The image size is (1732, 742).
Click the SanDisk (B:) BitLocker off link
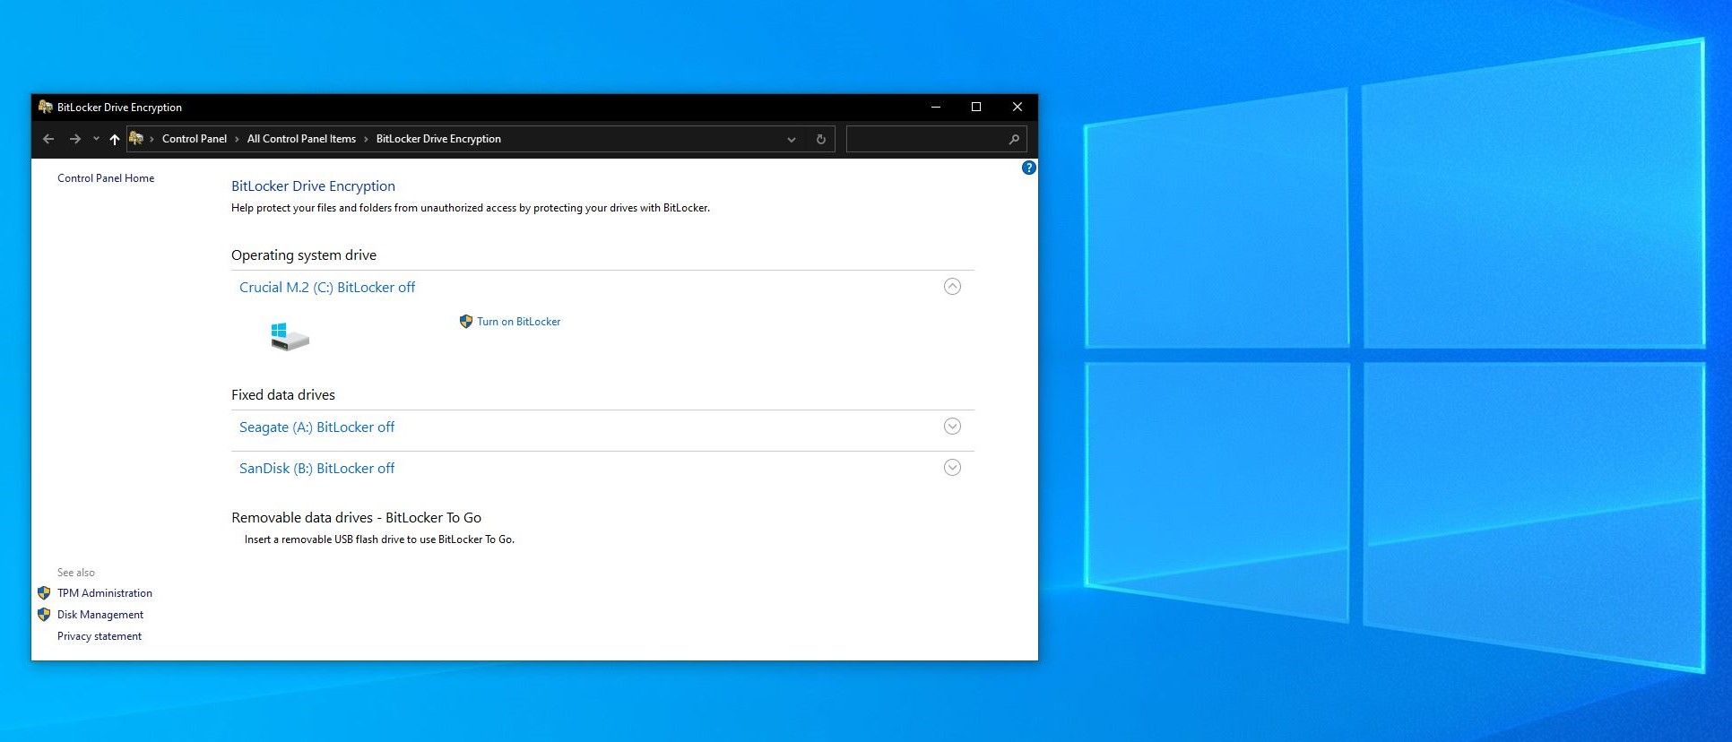[x=316, y=469]
